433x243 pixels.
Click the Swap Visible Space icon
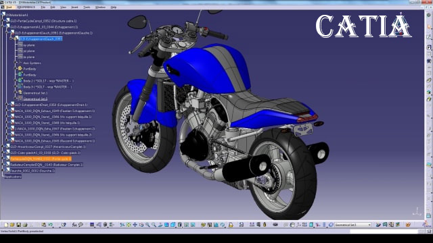(193, 225)
